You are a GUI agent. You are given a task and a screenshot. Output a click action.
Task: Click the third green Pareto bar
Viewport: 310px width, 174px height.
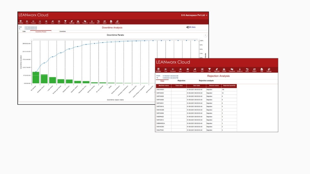click(53, 80)
